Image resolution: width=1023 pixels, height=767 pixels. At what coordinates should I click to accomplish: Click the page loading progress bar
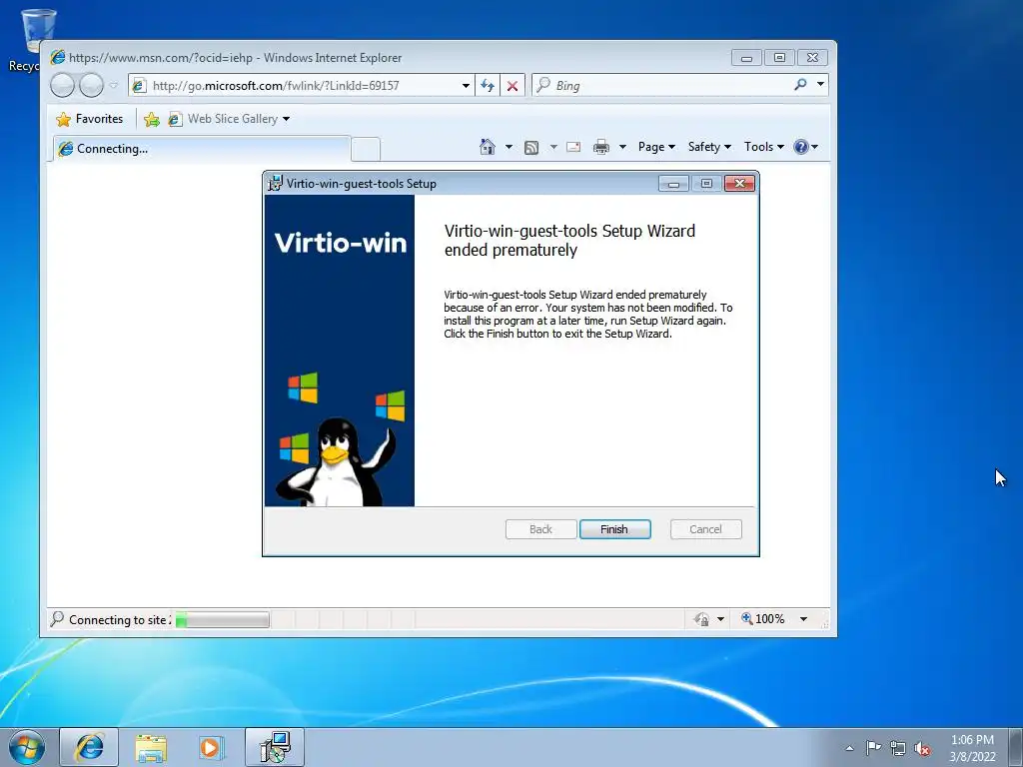(x=222, y=619)
